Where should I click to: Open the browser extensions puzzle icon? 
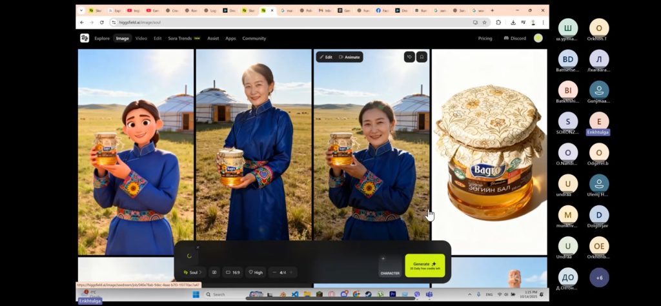498,22
